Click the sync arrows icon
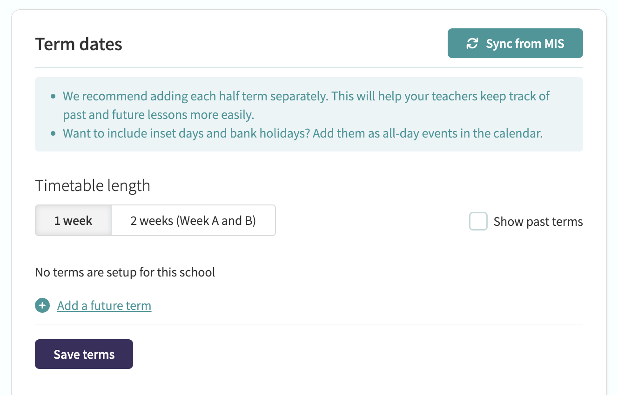Image resolution: width=618 pixels, height=395 pixels. coord(472,44)
